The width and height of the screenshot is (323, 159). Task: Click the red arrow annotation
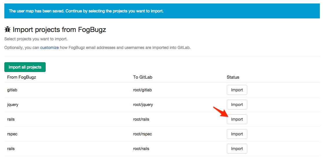(x=220, y=112)
